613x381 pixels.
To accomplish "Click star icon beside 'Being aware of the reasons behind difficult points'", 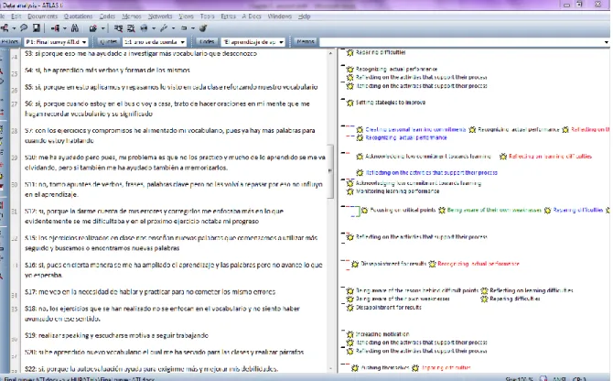I will coord(350,290).
